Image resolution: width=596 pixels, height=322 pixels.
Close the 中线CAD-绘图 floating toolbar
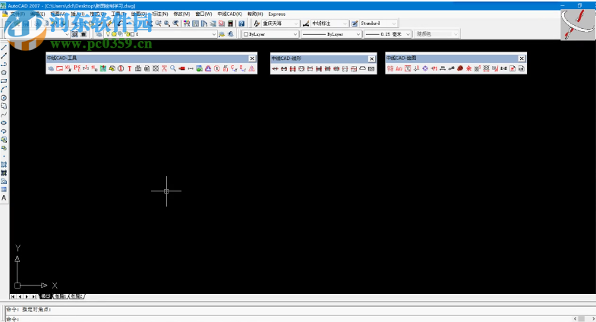pyautogui.click(x=521, y=58)
